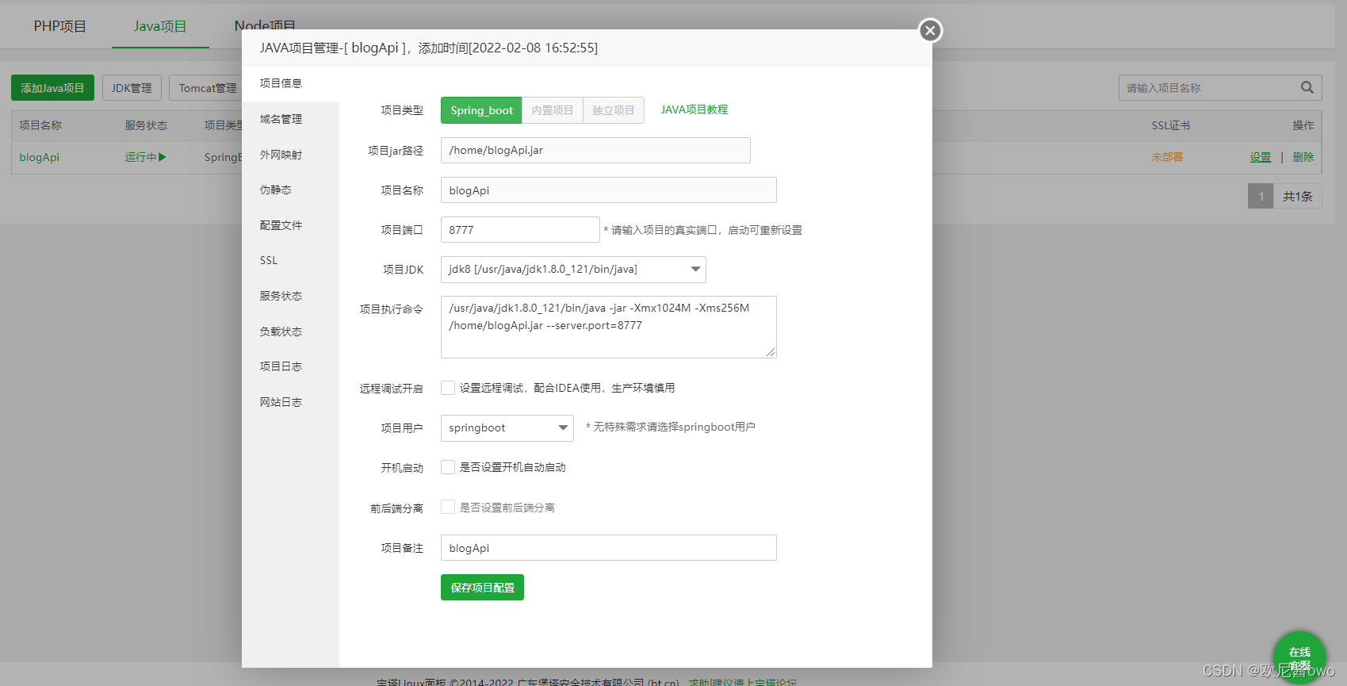This screenshot has height=686, width=1347.
Task: Click the 共1条 total count text
Action: 1298,196
